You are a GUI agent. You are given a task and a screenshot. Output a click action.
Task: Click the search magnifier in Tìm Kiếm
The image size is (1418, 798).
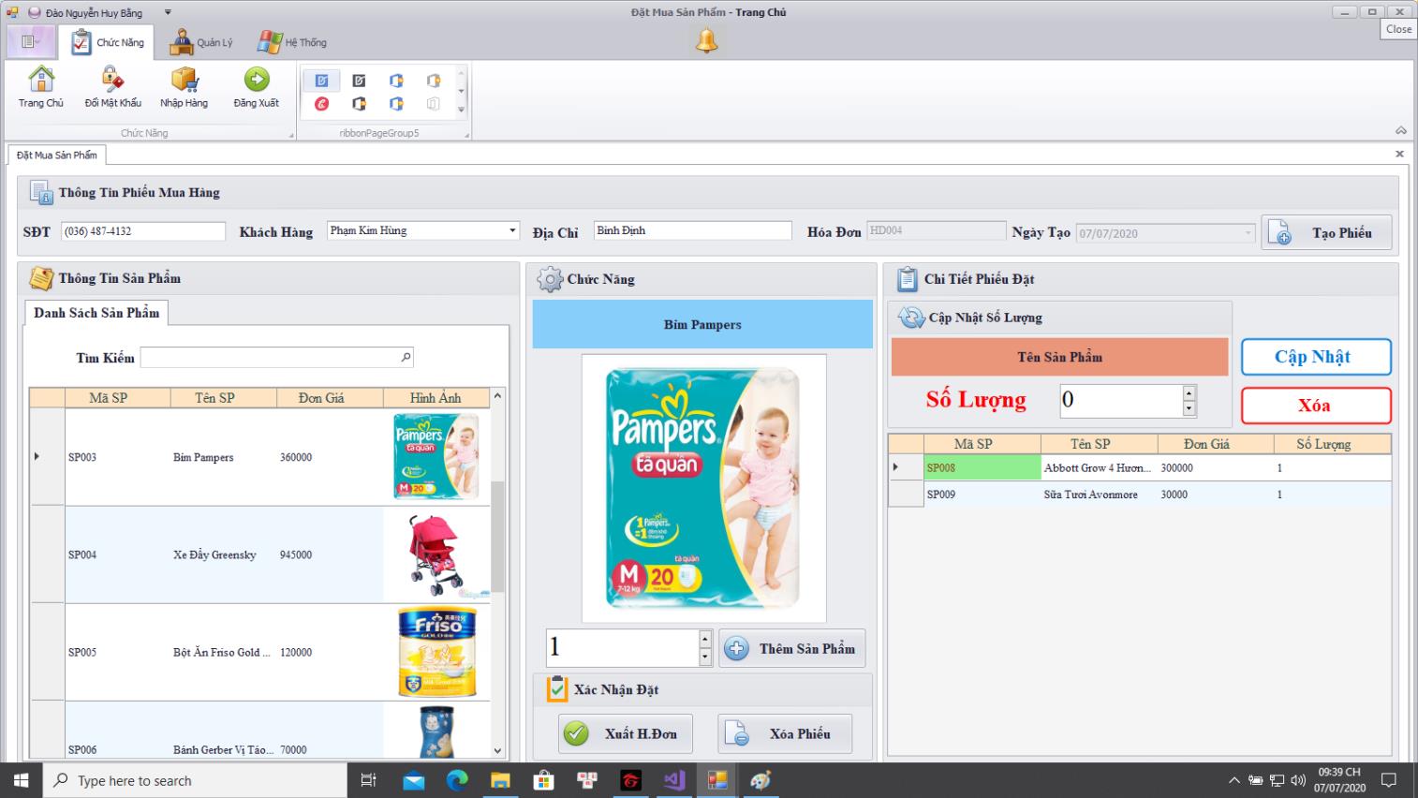tap(406, 357)
